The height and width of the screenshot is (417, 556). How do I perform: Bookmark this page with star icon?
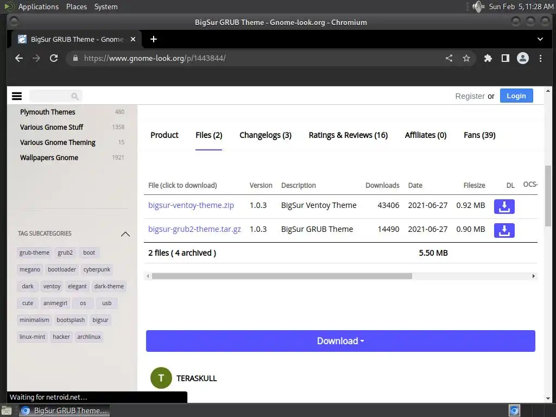[x=466, y=58]
